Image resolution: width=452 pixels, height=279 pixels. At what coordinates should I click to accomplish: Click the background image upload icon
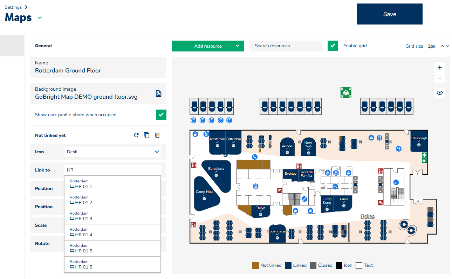coord(158,93)
